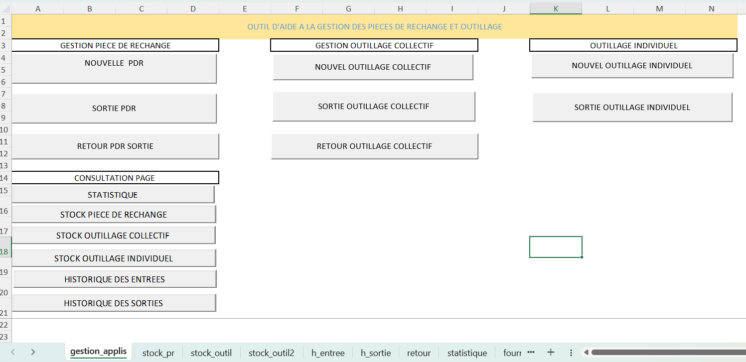
Task: Click HISTORIQUE DES ENTREES button
Action: [x=115, y=279]
